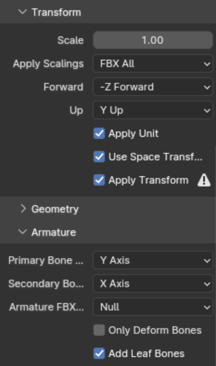Screen dimensions: 216x366
Task: Enable the Only Deform Bones checkbox
Action: [x=99, y=330]
